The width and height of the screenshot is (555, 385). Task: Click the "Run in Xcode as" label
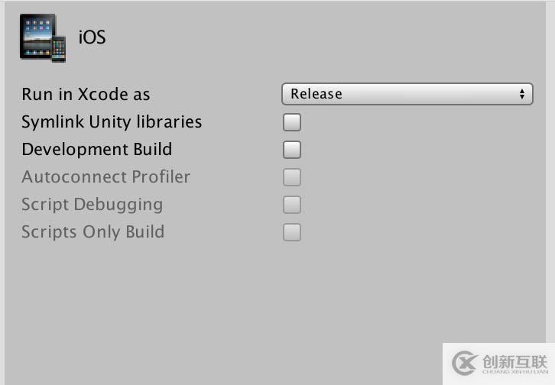pyautogui.click(x=86, y=95)
